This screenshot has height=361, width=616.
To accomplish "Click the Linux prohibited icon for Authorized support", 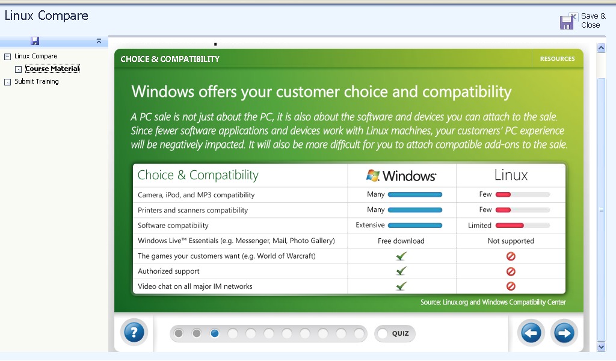I will [x=511, y=271].
